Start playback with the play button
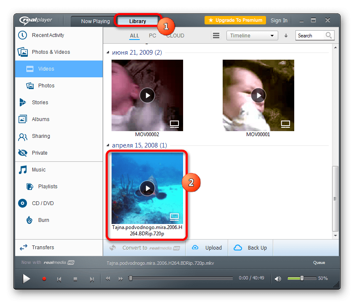The image size is (354, 303). (x=26, y=279)
